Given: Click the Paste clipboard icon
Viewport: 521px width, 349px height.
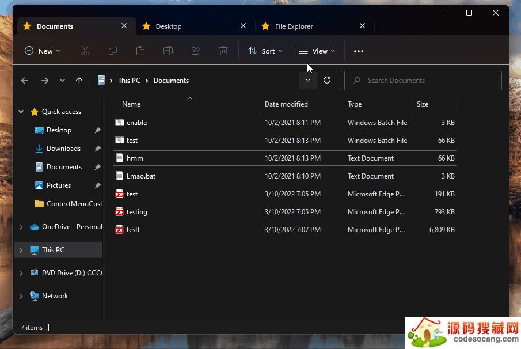Looking at the screenshot, I should click(x=140, y=51).
